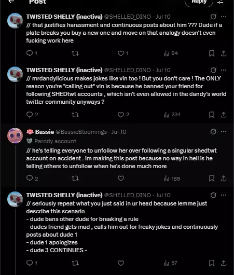
Task: Open the reply sort settings icon at top right
Action: pyautogui.click(x=221, y=2)
